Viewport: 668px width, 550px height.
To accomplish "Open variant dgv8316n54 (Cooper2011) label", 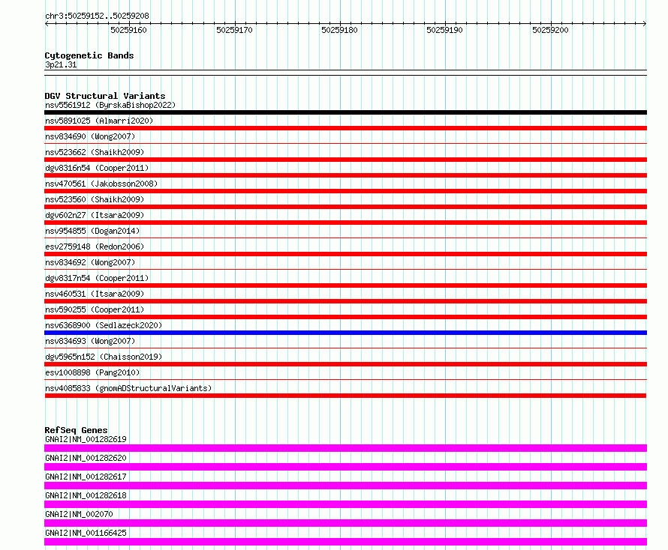I will [97, 168].
